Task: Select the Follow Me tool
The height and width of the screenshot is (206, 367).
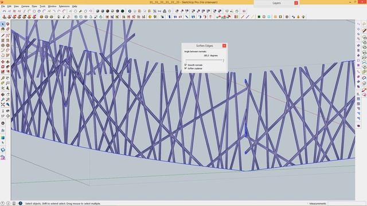Action: (7, 67)
